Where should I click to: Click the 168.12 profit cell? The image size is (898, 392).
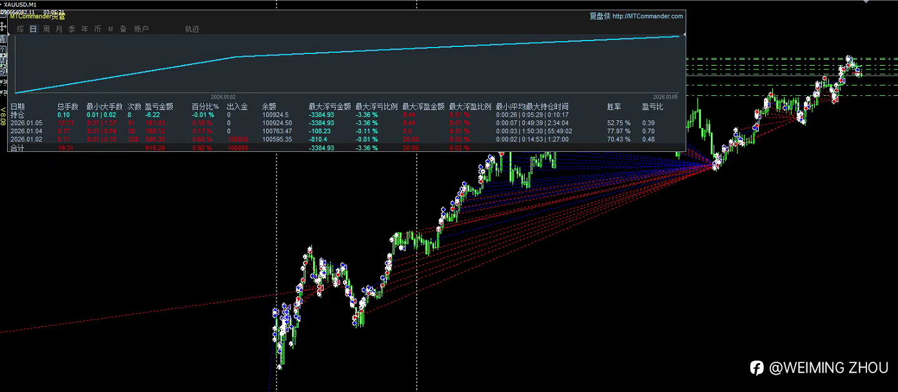click(x=155, y=131)
